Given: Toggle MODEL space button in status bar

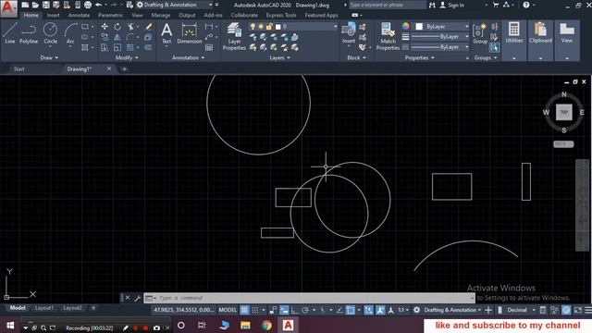Looking at the screenshot, I should [228, 310].
